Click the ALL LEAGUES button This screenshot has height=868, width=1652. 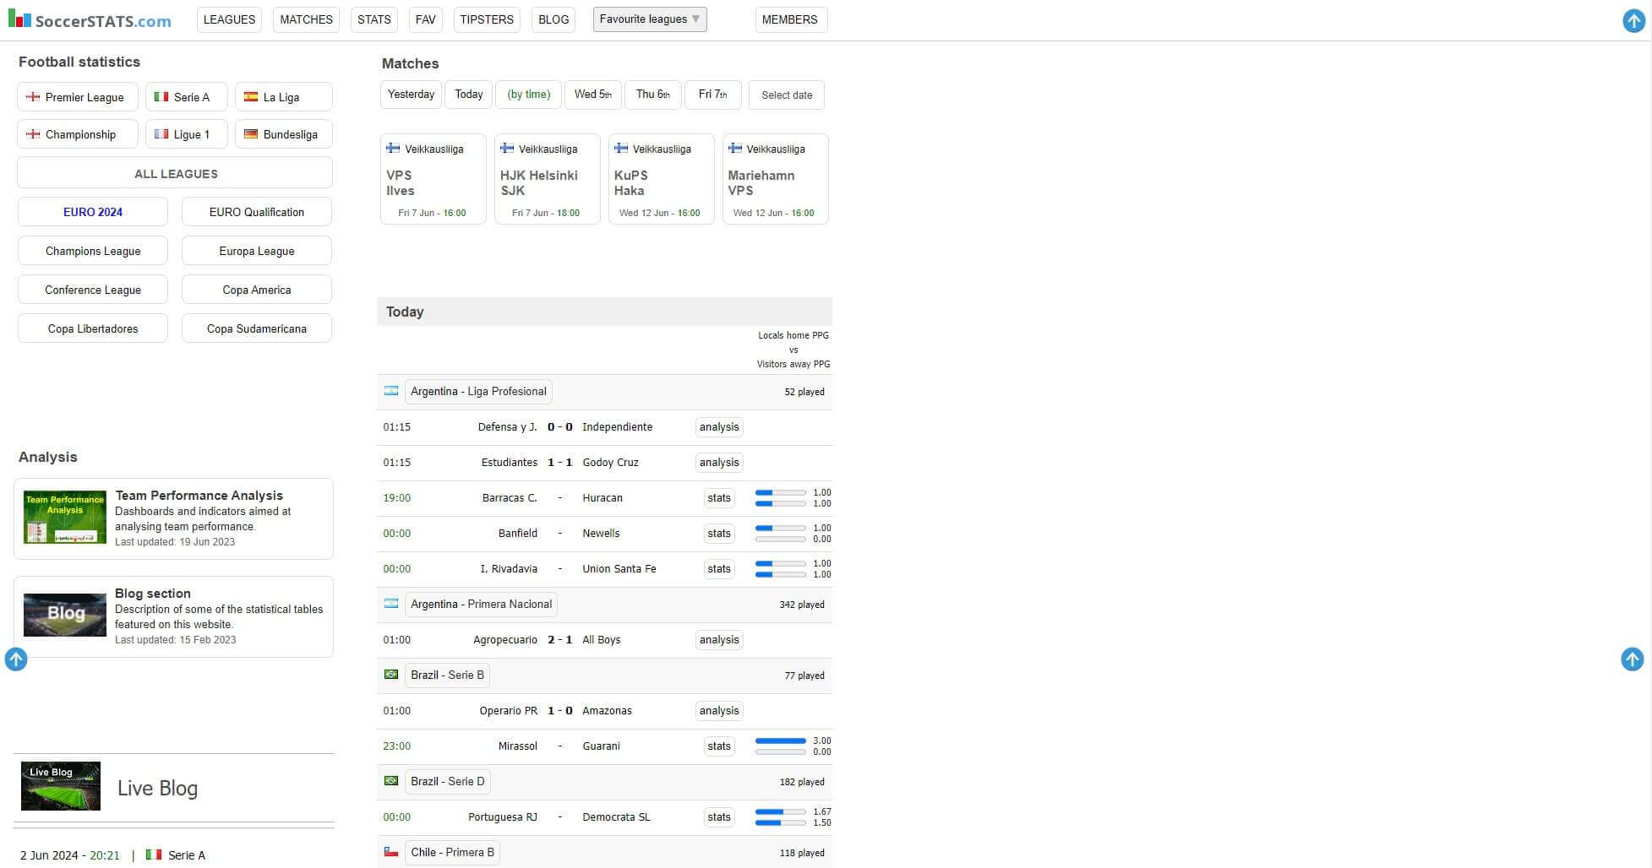pyautogui.click(x=174, y=173)
